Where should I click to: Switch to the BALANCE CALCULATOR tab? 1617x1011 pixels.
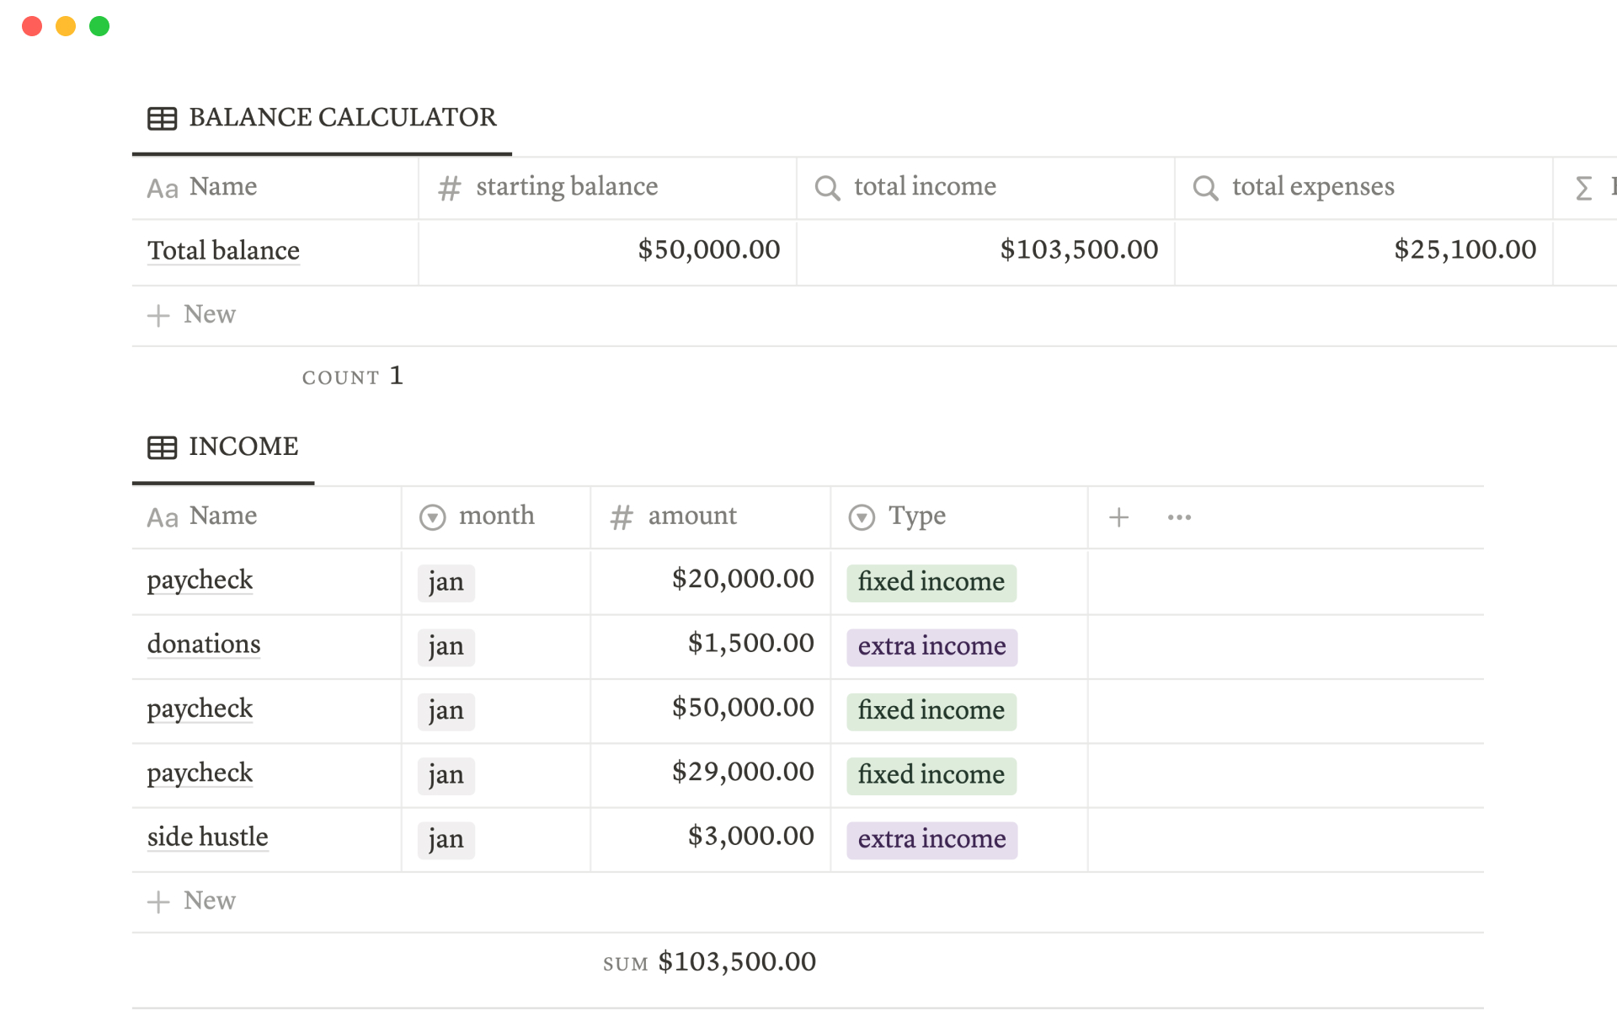pyautogui.click(x=342, y=118)
